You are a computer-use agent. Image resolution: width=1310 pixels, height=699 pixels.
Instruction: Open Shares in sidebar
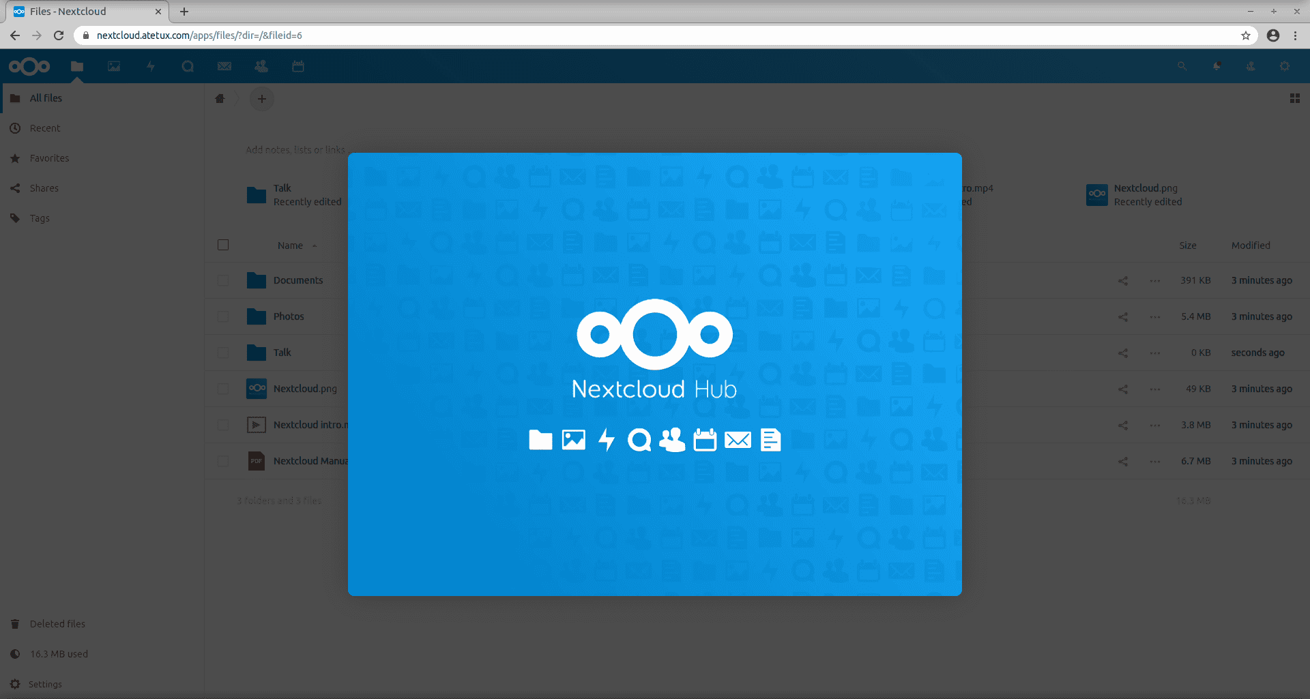click(x=102, y=188)
